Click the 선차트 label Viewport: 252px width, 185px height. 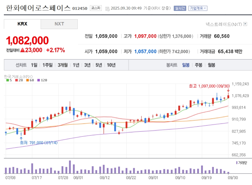[x=21, y=65]
